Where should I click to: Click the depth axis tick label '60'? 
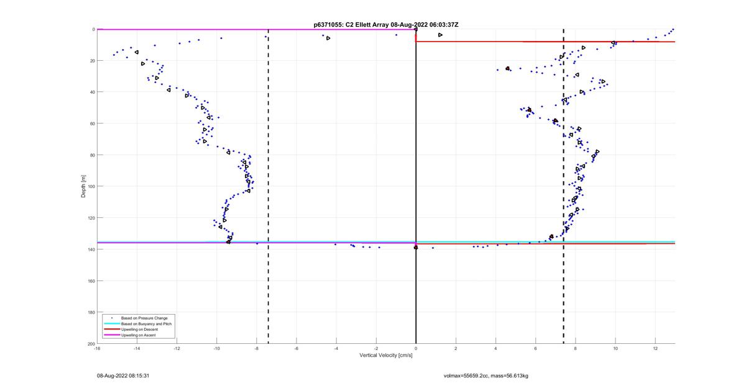[x=92, y=123]
